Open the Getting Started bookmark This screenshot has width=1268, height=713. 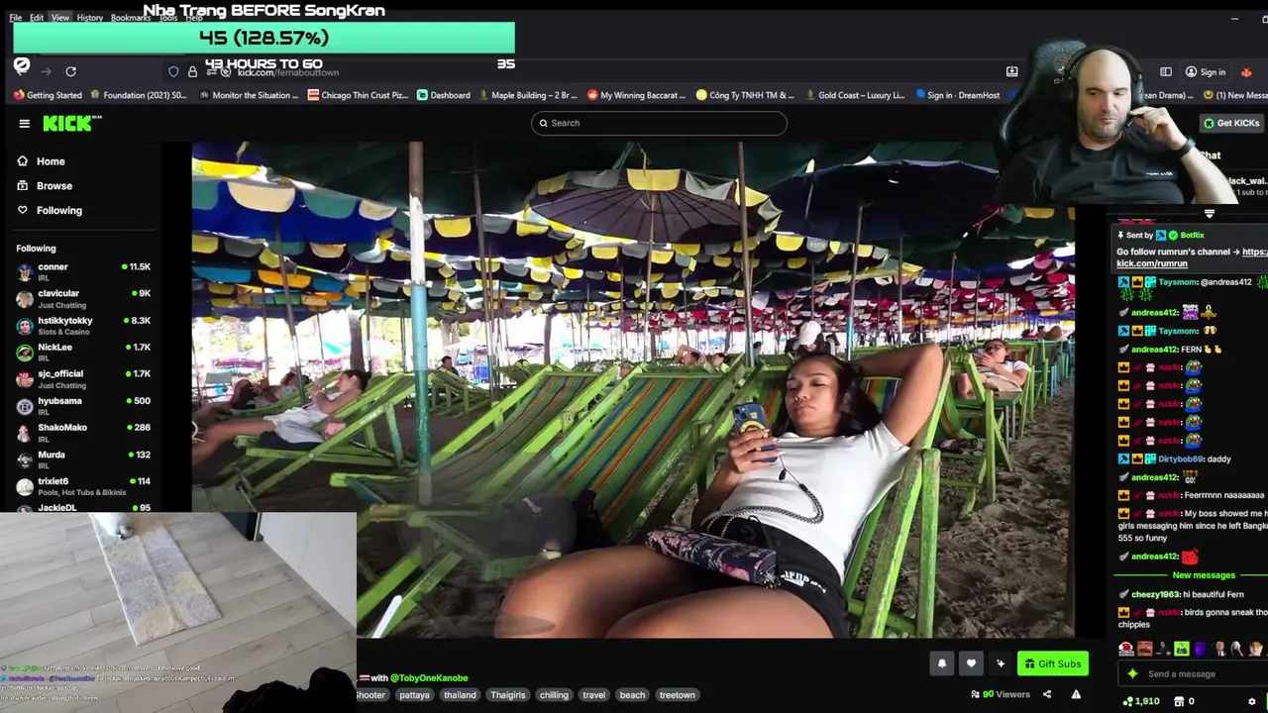[48, 95]
